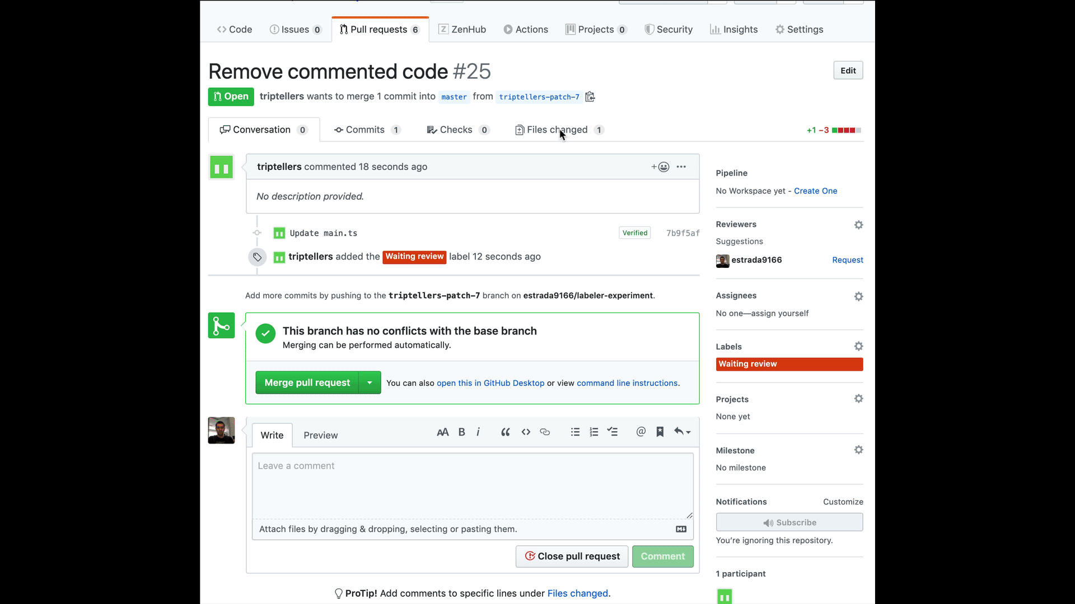
Task: Click the Merge pull request button
Action: tap(307, 383)
